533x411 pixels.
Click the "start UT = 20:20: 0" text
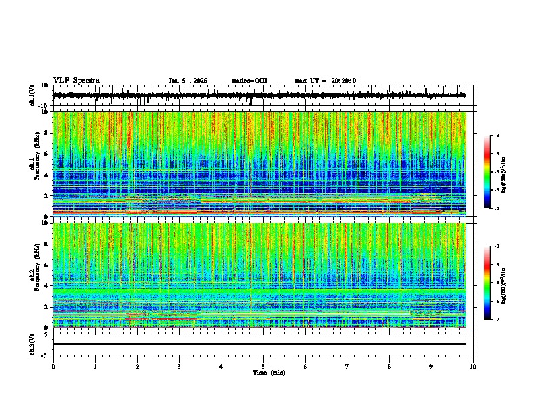click(325, 81)
